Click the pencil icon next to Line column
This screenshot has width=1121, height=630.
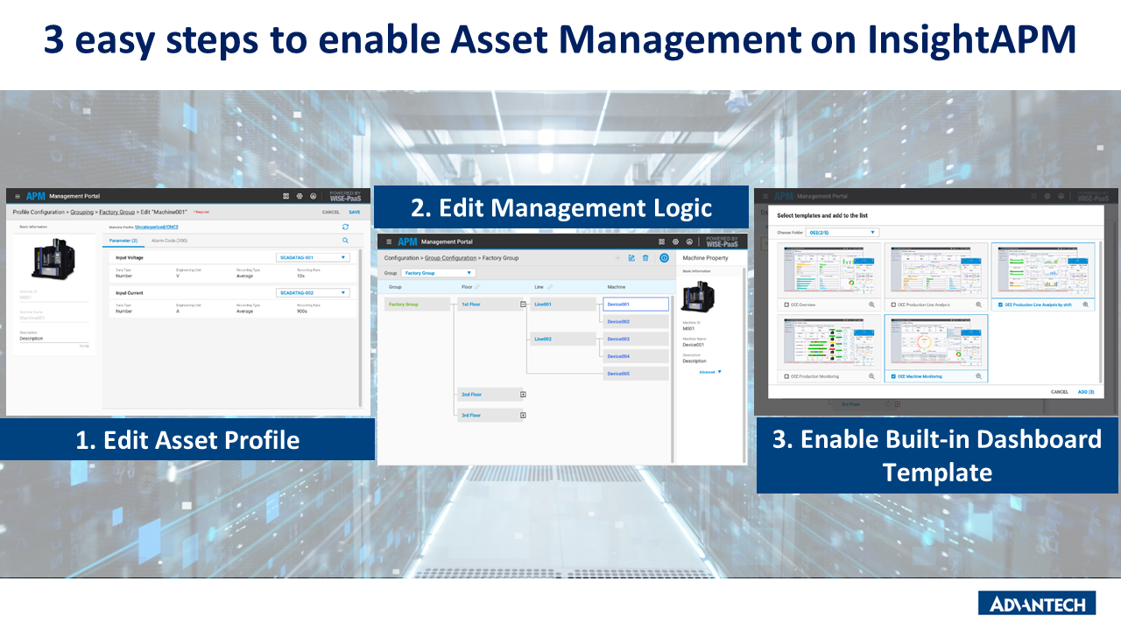click(550, 287)
